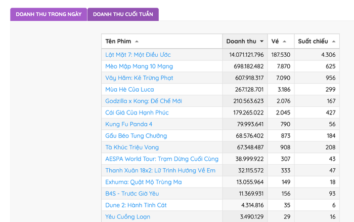
Task: Select Dune 2: Hành Tinh Cát link
Action: [136, 205]
